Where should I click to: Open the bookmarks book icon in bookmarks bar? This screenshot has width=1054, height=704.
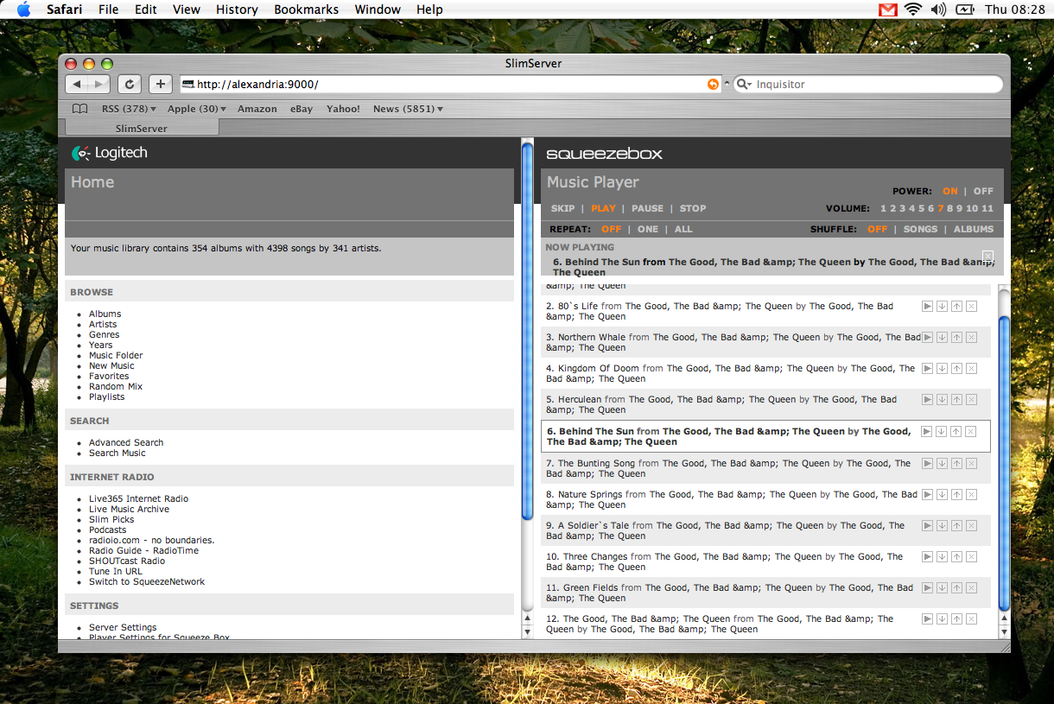(x=79, y=109)
